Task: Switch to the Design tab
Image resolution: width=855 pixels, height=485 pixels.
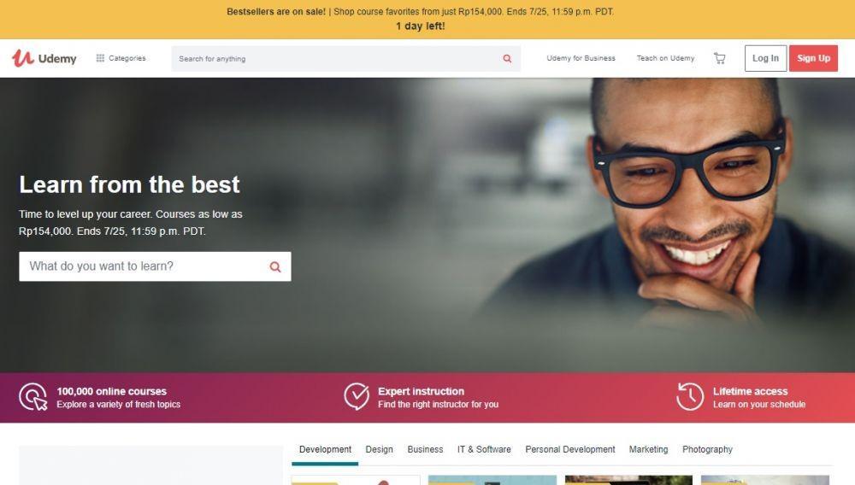Action: pyautogui.click(x=379, y=450)
